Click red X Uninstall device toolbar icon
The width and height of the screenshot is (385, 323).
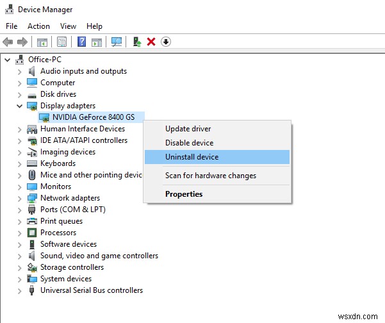click(x=151, y=42)
